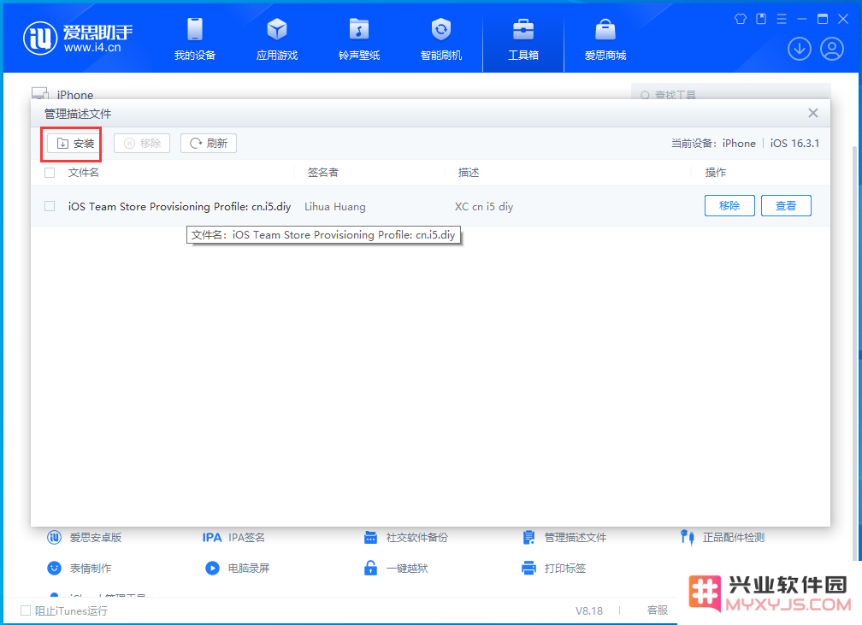Click the bookmark icon in the title bar
The height and width of the screenshot is (625, 862).
click(x=761, y=20)
